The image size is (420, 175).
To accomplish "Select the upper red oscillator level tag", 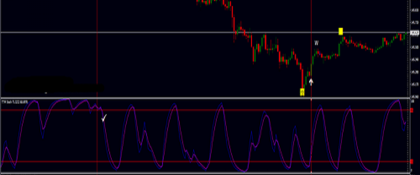I will [412, 110].
